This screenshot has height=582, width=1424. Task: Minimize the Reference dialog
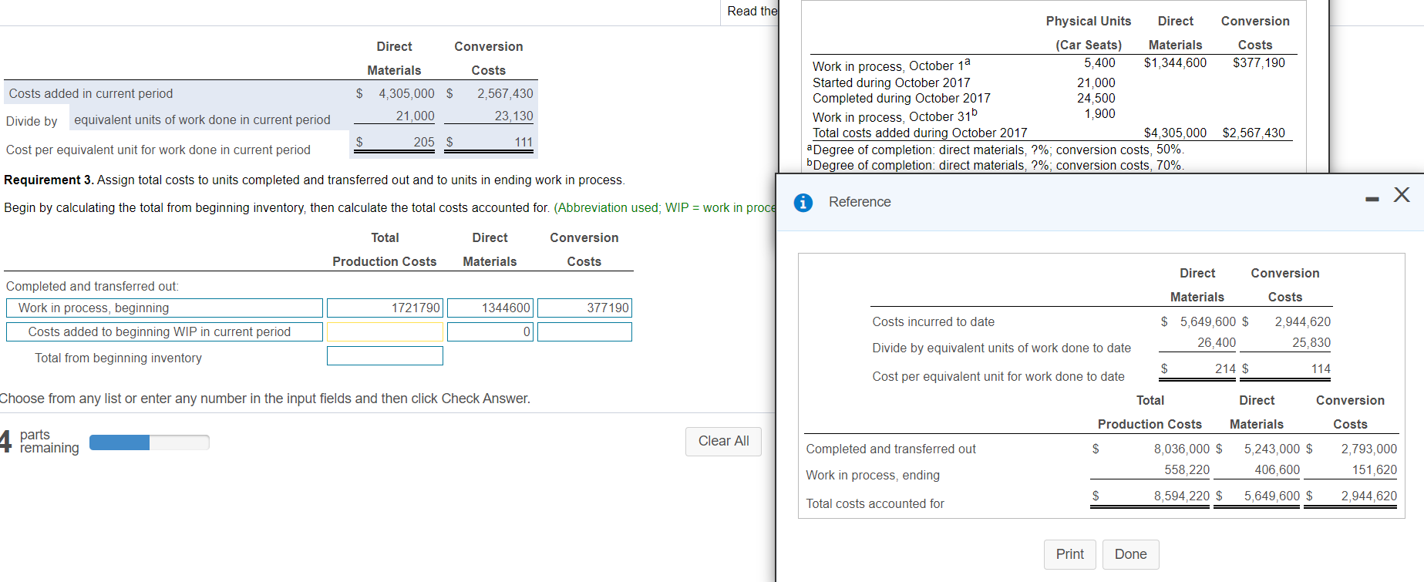(1372, 200)
